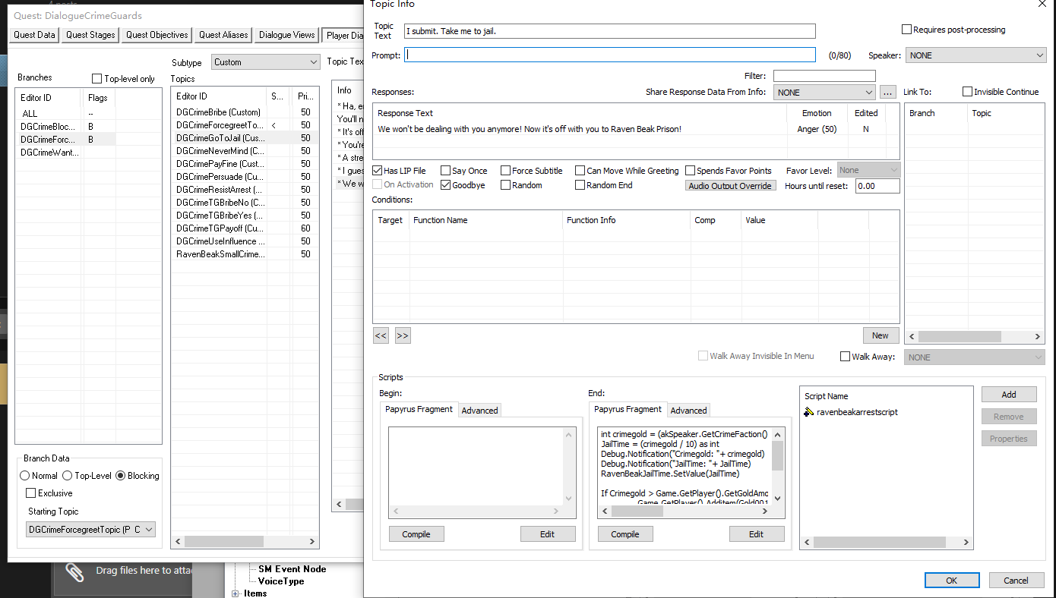Enable Top-level only filter
This screenshot has width=1056, height=598.
96,79
